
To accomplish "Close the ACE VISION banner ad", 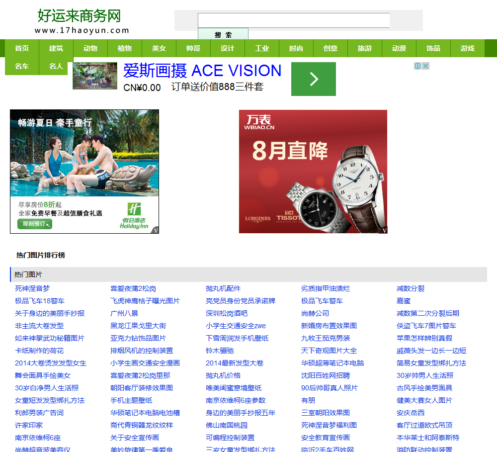I will 426,66.
